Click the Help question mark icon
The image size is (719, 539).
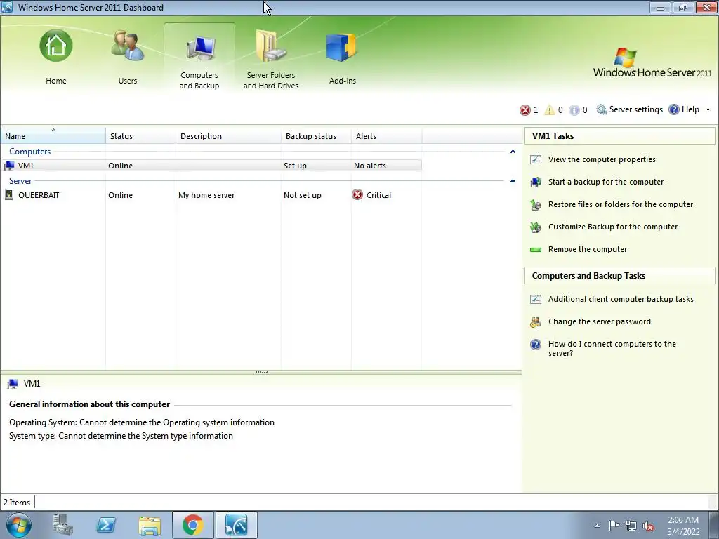tap(673, 109)
